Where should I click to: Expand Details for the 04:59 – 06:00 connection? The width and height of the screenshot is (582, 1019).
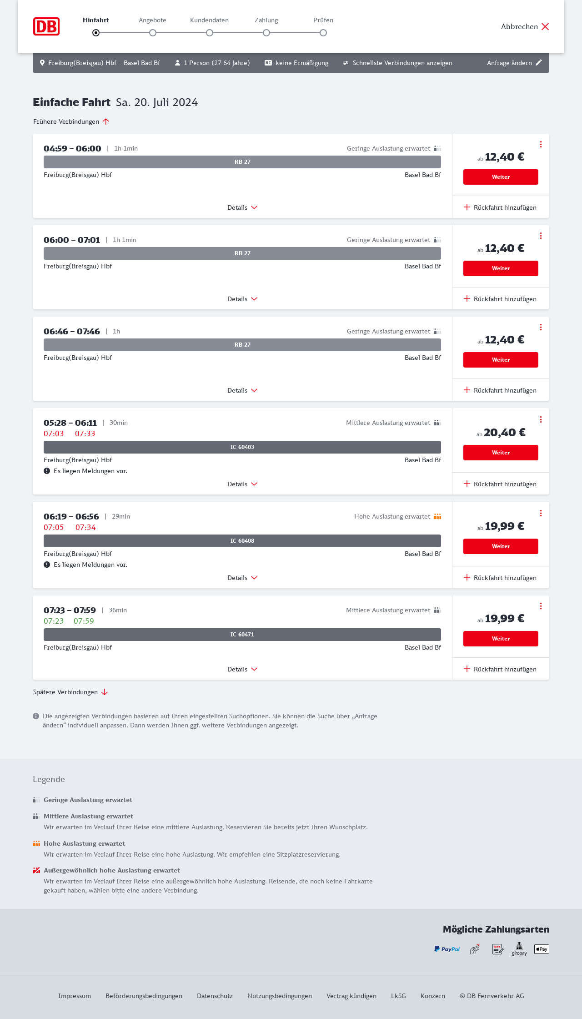point(242,207)
